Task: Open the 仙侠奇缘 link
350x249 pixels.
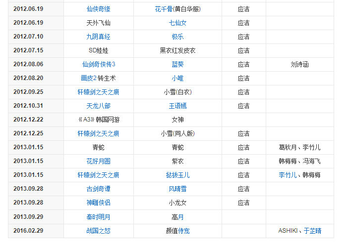Action: click(98, 9)
